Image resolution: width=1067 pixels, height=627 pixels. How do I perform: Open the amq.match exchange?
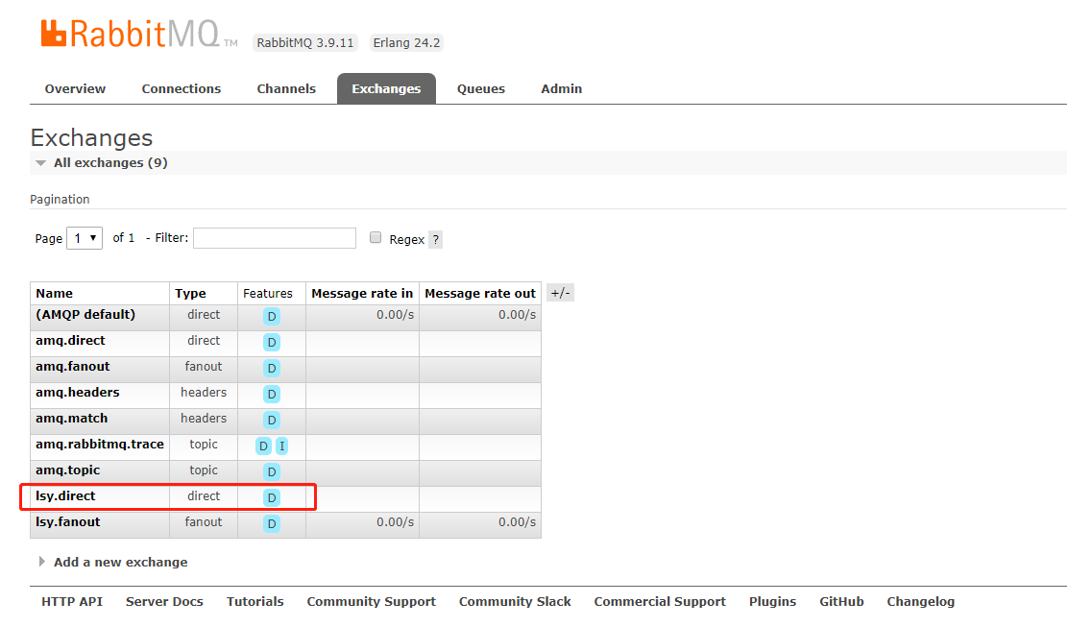[71, 418]
